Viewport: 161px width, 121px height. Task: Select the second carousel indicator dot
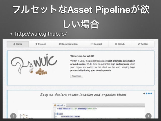[147, 93]
